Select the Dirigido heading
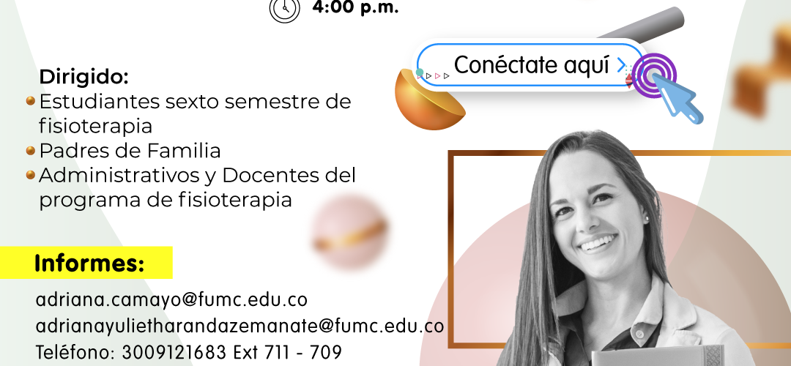Screen dimensions: 791x366 (83, 77)
